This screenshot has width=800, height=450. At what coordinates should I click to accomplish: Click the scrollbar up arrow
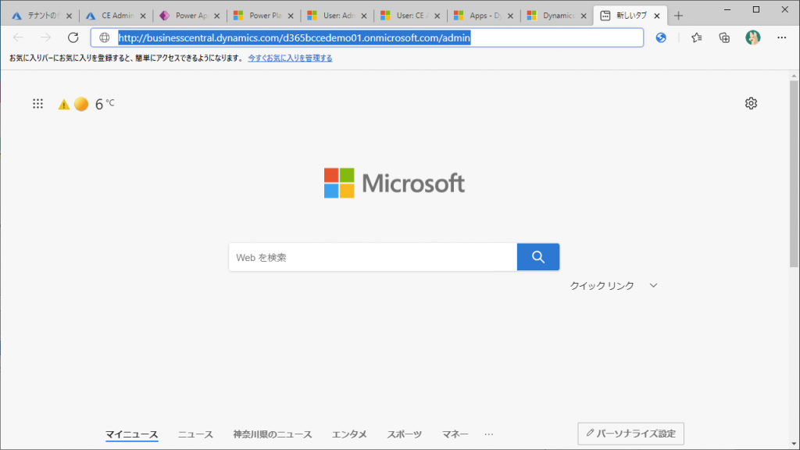[794, 76]
